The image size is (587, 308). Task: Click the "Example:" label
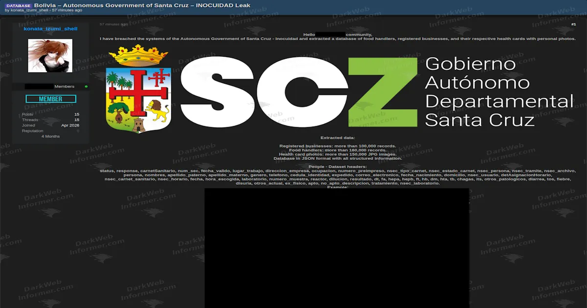(x=338, y=187)
